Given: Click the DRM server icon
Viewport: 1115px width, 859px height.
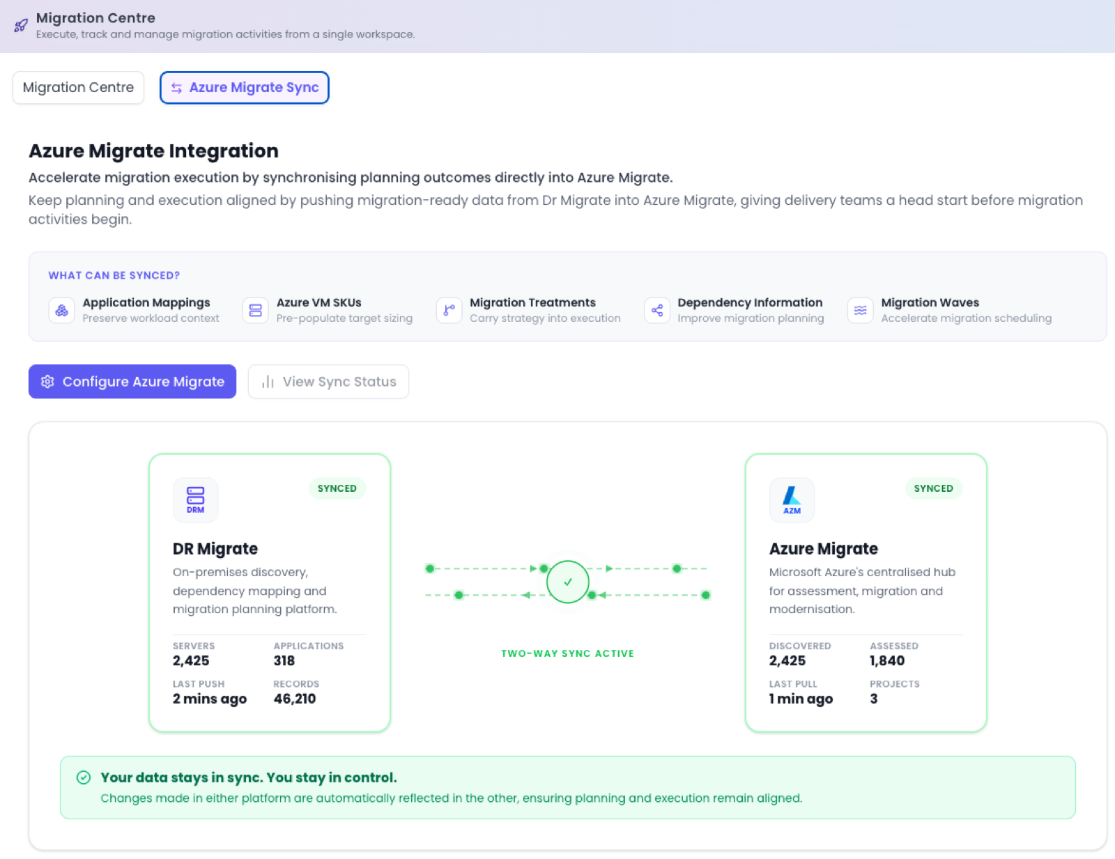Looking at the screenshot, I should (x=196, y=500).
